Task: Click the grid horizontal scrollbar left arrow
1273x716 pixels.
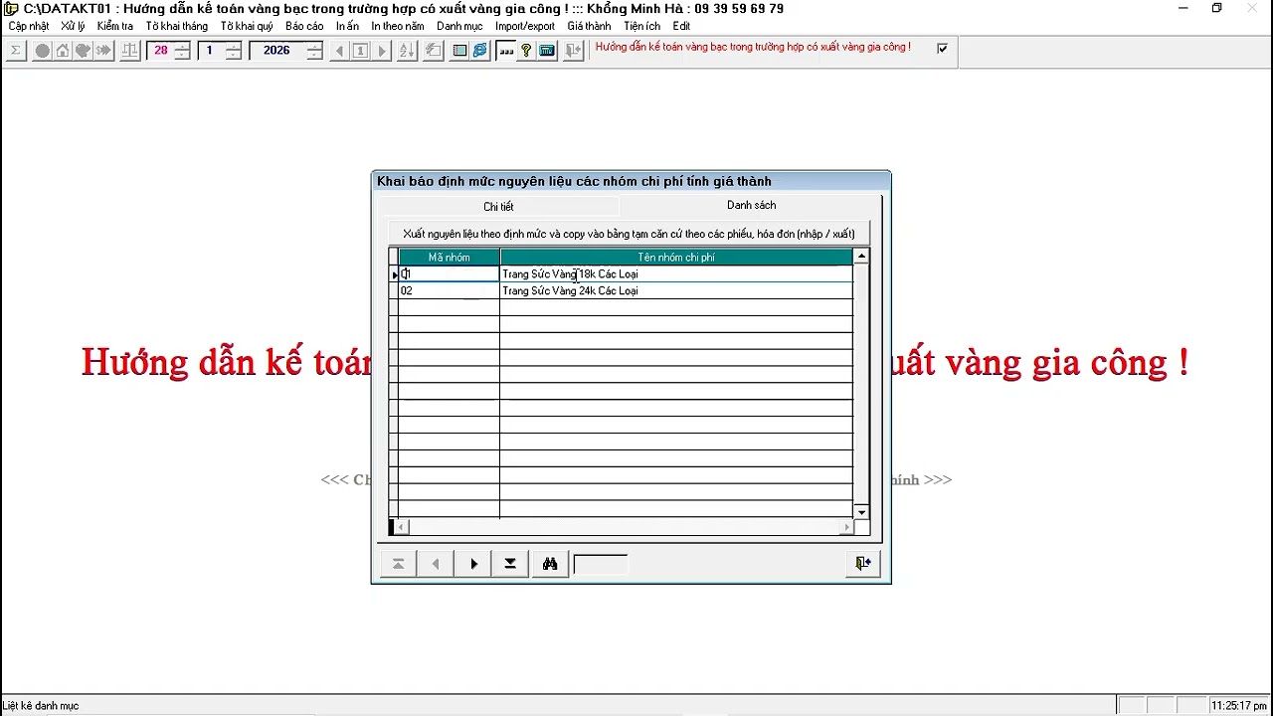Action: pos(401,527)
